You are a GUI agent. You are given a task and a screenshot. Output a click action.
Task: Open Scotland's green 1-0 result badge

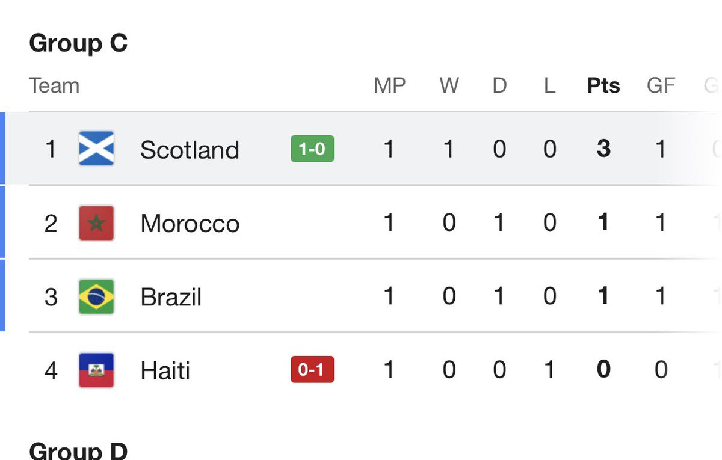[312, 149]
